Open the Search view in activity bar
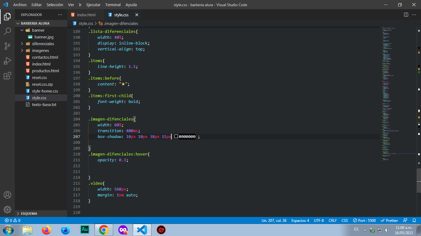The image size is (421, 236). coord(7,31)
